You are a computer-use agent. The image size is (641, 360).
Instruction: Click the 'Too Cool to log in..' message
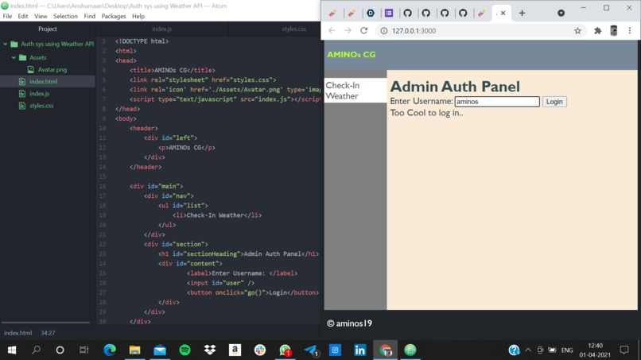[x=426, y=113]
